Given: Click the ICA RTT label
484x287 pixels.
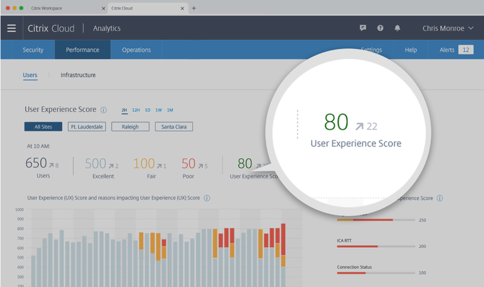Looking at the screenshot, I should (x=344, y=241).
